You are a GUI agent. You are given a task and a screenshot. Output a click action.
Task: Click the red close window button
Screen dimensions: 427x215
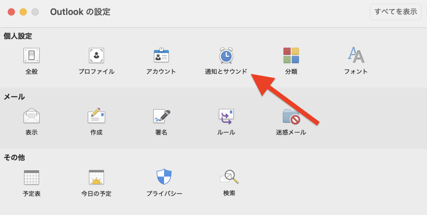pos(11,12)
